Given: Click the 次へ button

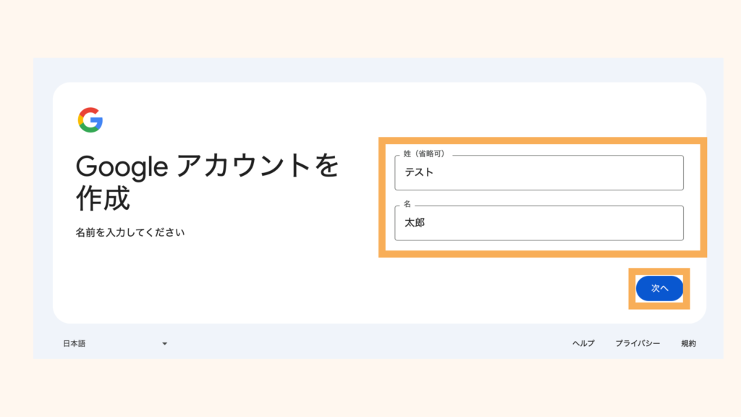Looking at the screenshot, I should tap(659, 288).
